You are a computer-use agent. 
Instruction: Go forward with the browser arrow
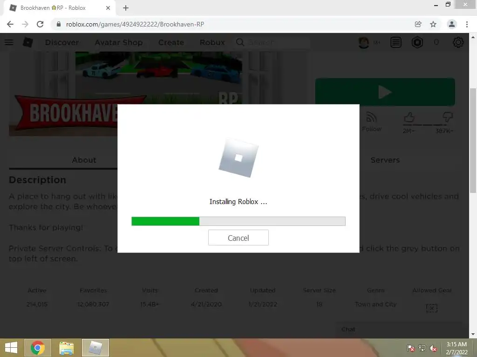click(x=25, y=24)
